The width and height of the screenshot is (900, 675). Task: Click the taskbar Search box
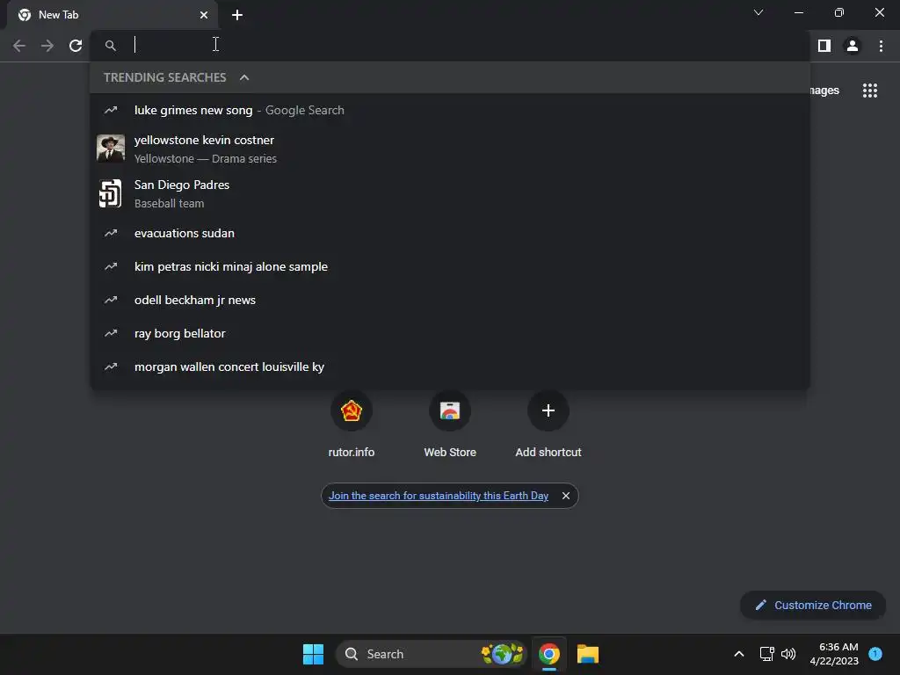pyautogui.click(x=431, y=654)
